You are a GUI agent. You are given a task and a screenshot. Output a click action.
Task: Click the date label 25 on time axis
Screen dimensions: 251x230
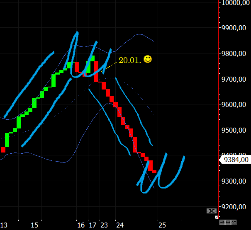click(x=162, y=225)
